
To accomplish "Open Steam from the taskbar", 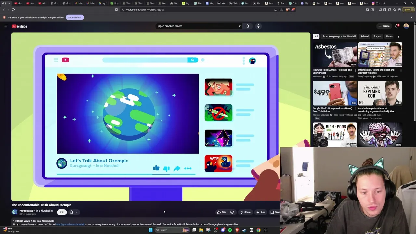I will click(x=244, y=230).
